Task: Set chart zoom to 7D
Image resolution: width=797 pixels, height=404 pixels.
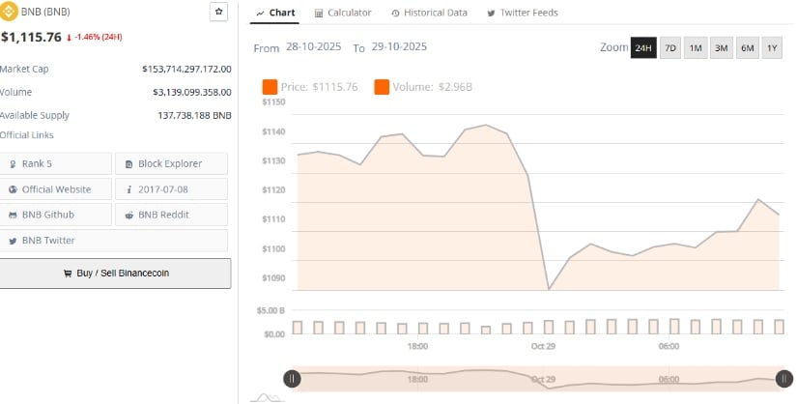Action: click(669, 47)
